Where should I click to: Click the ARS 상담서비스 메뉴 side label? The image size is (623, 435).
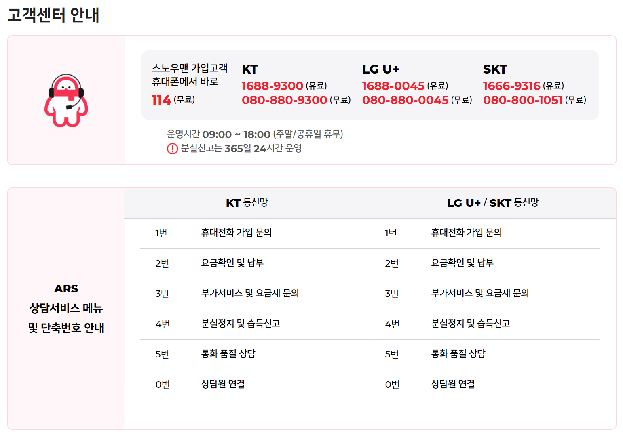click(66, 308)
